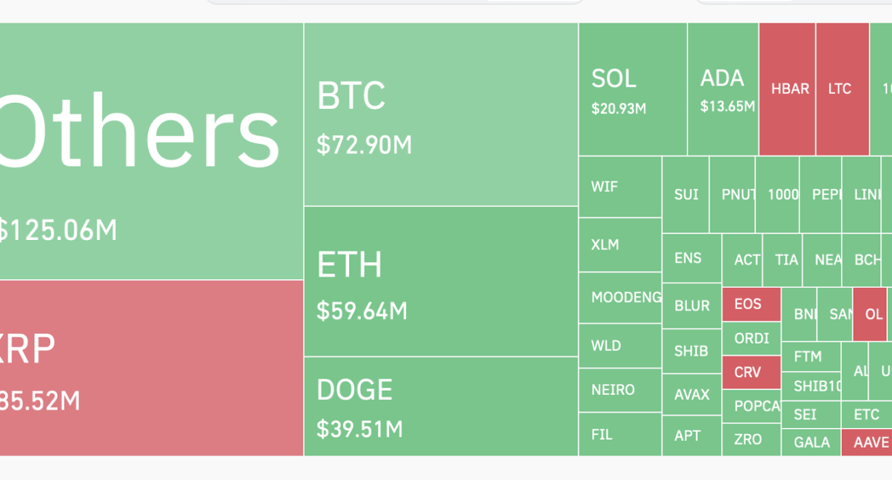Click the WIF heatmap cell
This screenshot has height=480, width=892.
[x=620, y=187]
